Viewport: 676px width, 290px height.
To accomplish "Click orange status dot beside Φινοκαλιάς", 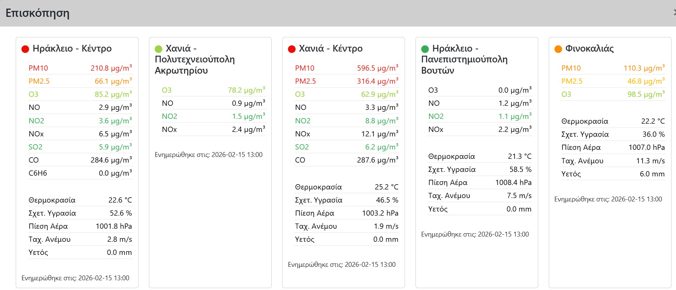I will point(558,49).
